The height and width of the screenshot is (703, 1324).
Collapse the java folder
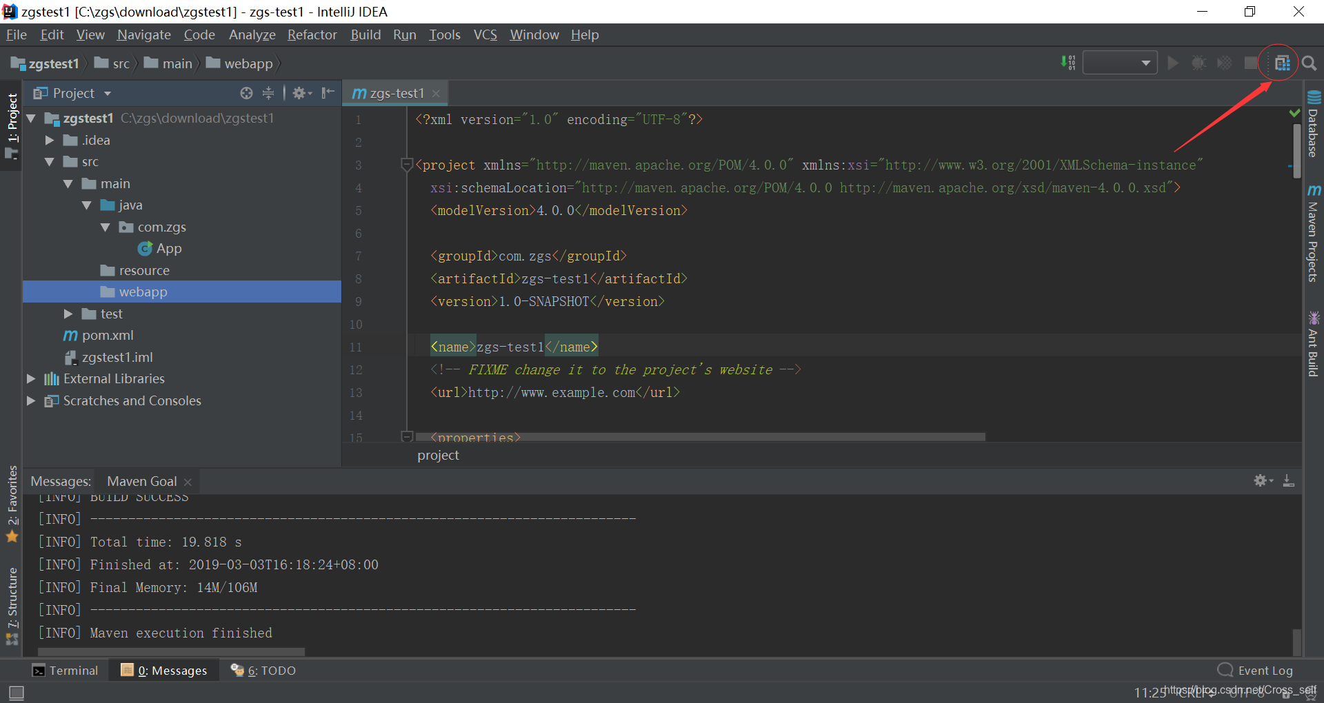[x=87, y=205]
